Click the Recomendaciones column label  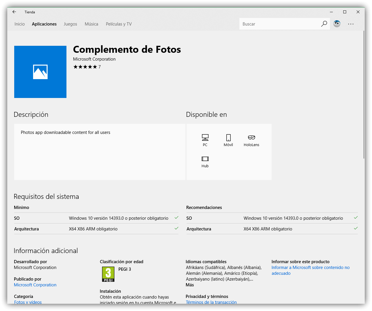point(204,208)
